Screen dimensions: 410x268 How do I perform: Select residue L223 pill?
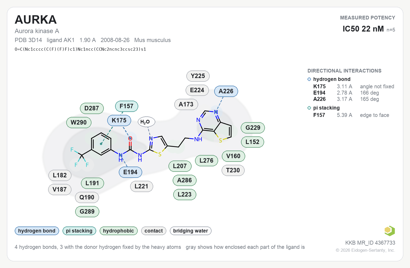(184, 194)
